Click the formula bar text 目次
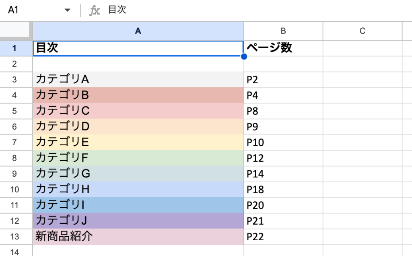Viewport: 412px width, 256px height. (x=117, y=10)
